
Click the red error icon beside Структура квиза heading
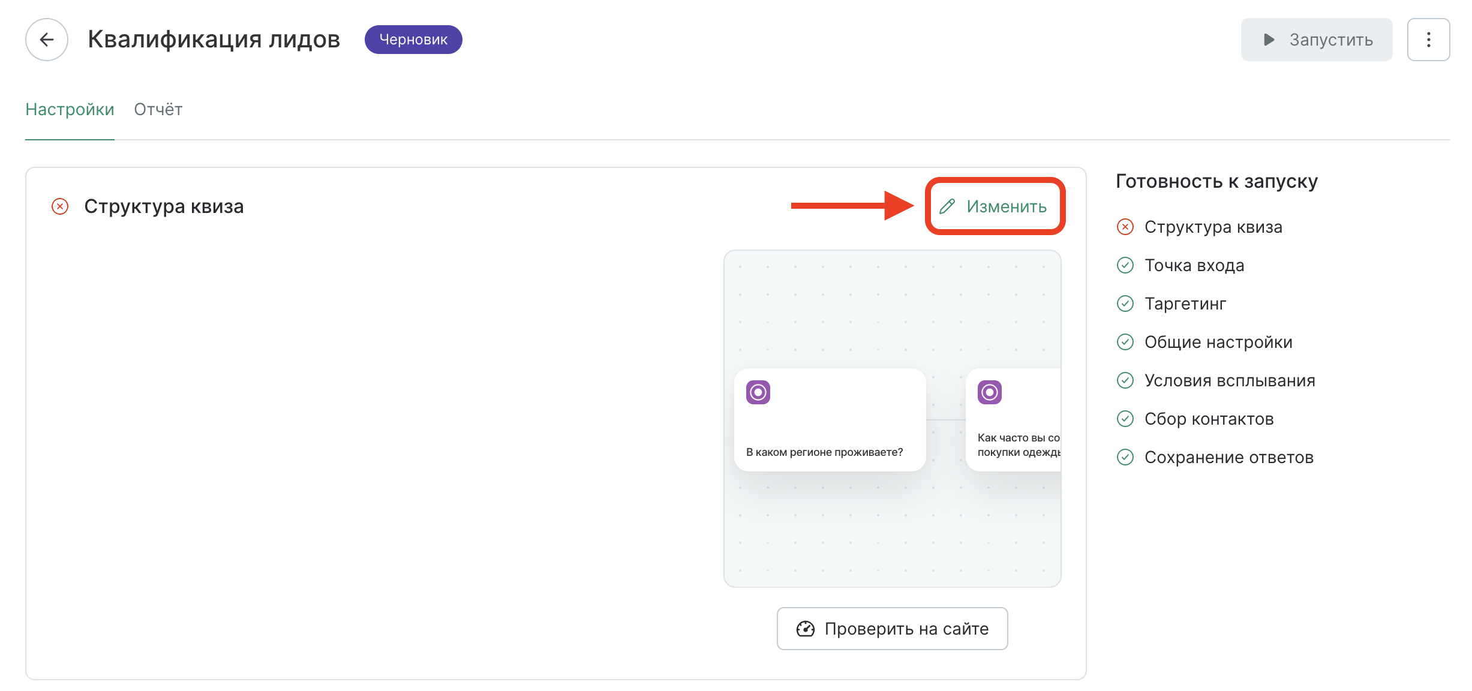tap(60, 206)
